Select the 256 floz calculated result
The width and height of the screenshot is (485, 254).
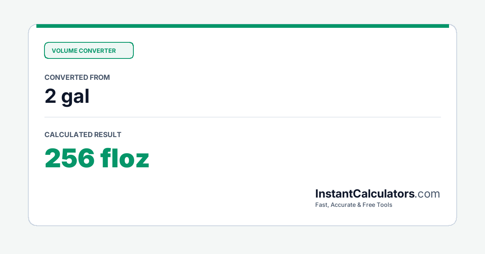[97, 158]
